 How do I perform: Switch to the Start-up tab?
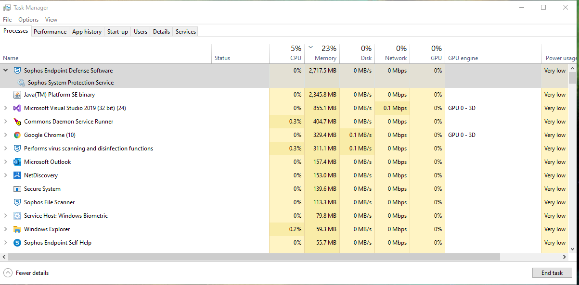click(x=117, y=32)
